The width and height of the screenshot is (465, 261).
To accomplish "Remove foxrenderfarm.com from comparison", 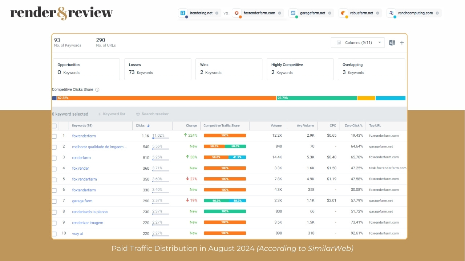I will pyautogui.click(x=279, y=13).
